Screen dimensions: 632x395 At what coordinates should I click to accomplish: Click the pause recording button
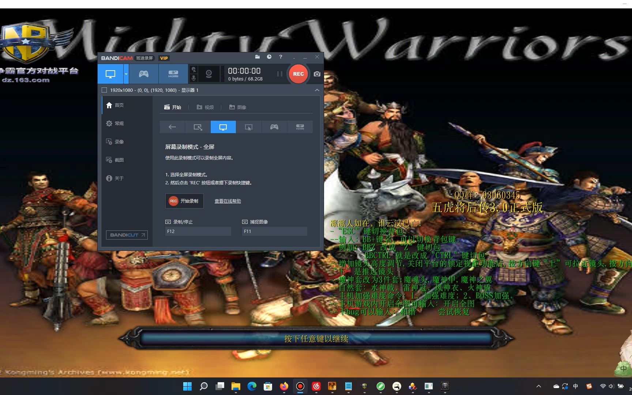pyautogui.click(x=280, y=74)
